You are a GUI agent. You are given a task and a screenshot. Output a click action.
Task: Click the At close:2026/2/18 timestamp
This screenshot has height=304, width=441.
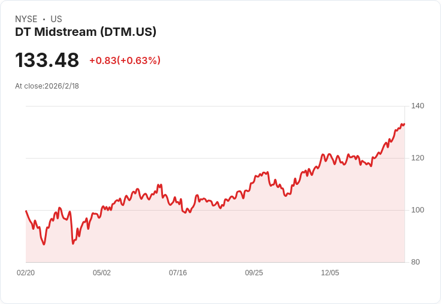pyautogui.click(x=47, y=86)
